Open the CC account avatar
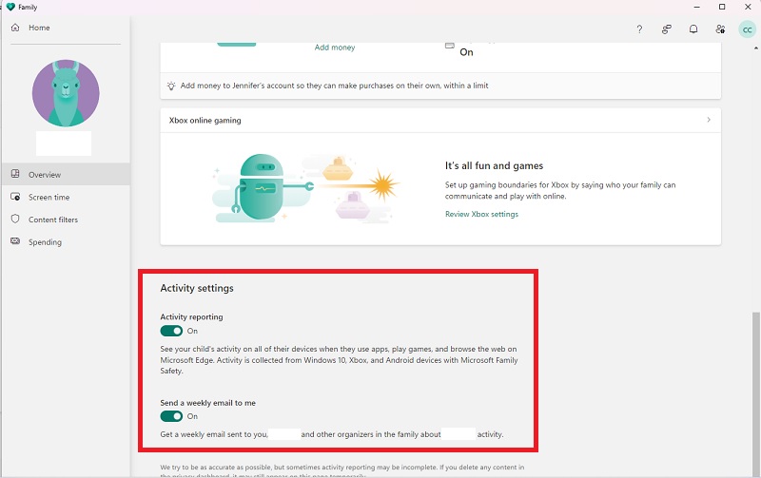The height and width of the screenshot is (478, 761). [x=747, y=29]
